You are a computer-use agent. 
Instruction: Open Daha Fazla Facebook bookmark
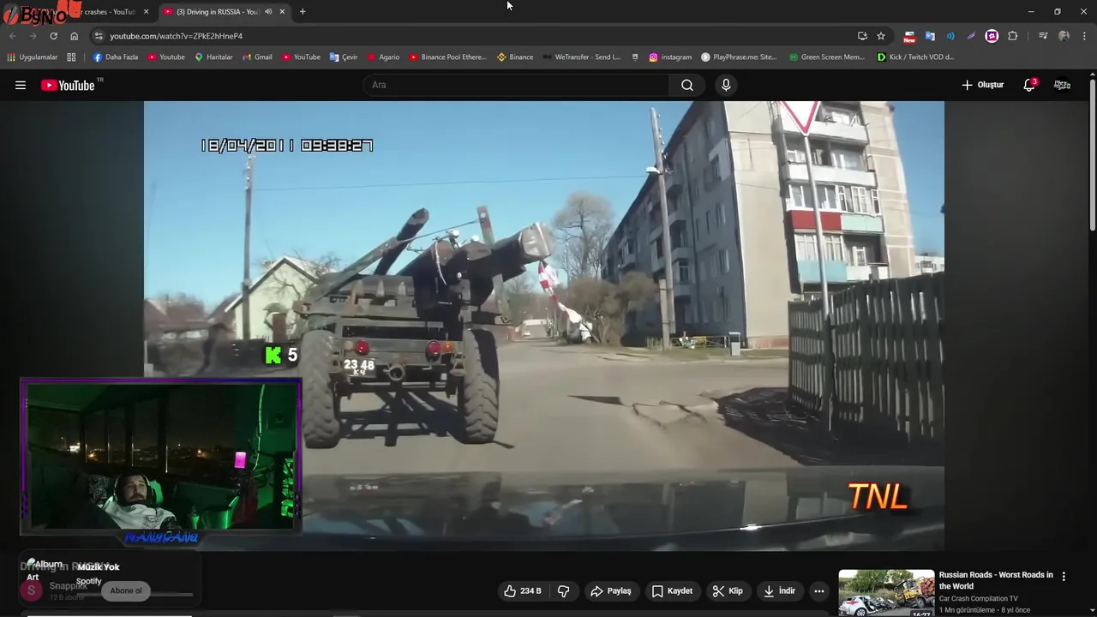click(115, 57)
